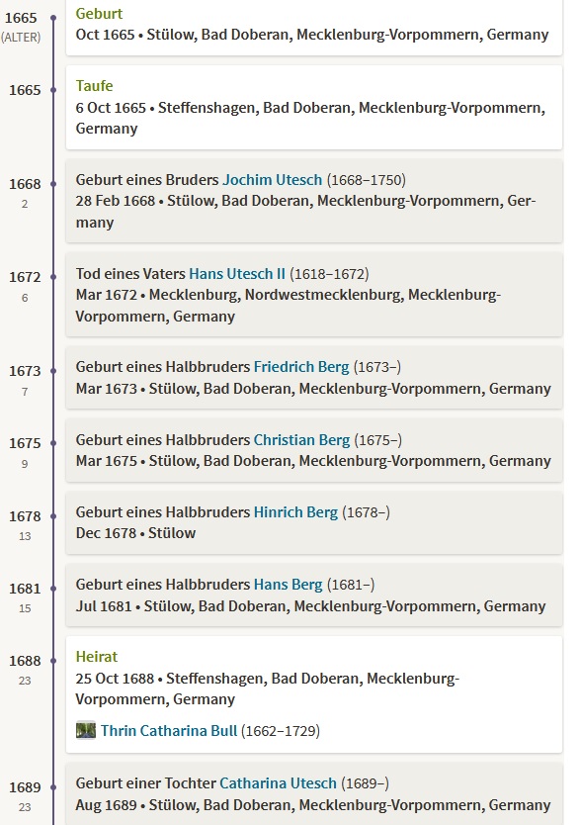The width and height of the screenshot is (581, 825).
Task: Click the 1689 timeline marker dot
Action: click(53, 787)
